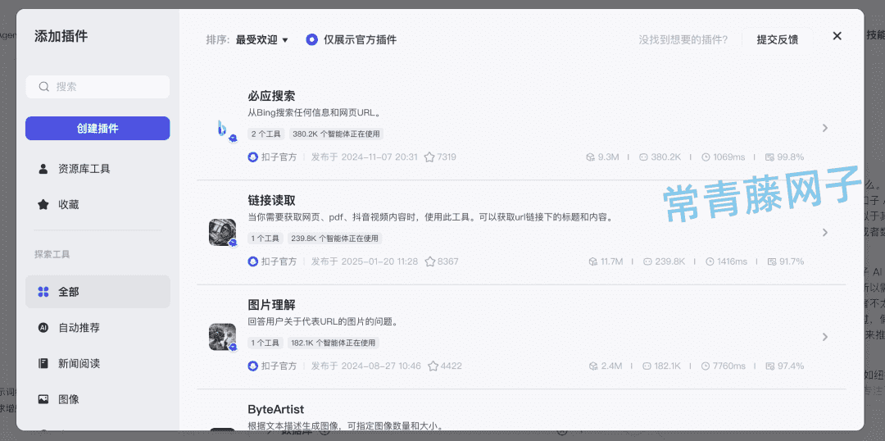Open the 最受欢迎 sort dropdown

[262, 39]
